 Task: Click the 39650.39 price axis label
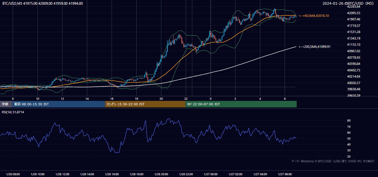click(x=353, y=96)
